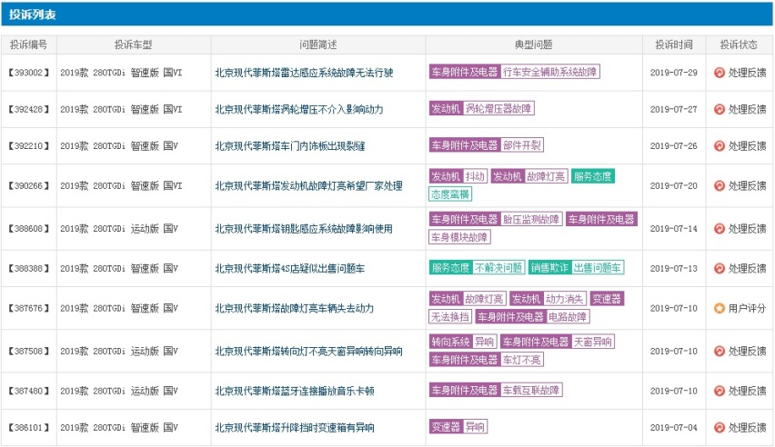Click 故障灯亮 tag in row 387676
This screenshot has height=447, width=775.
pyautogui.click(x=484, y=299)
